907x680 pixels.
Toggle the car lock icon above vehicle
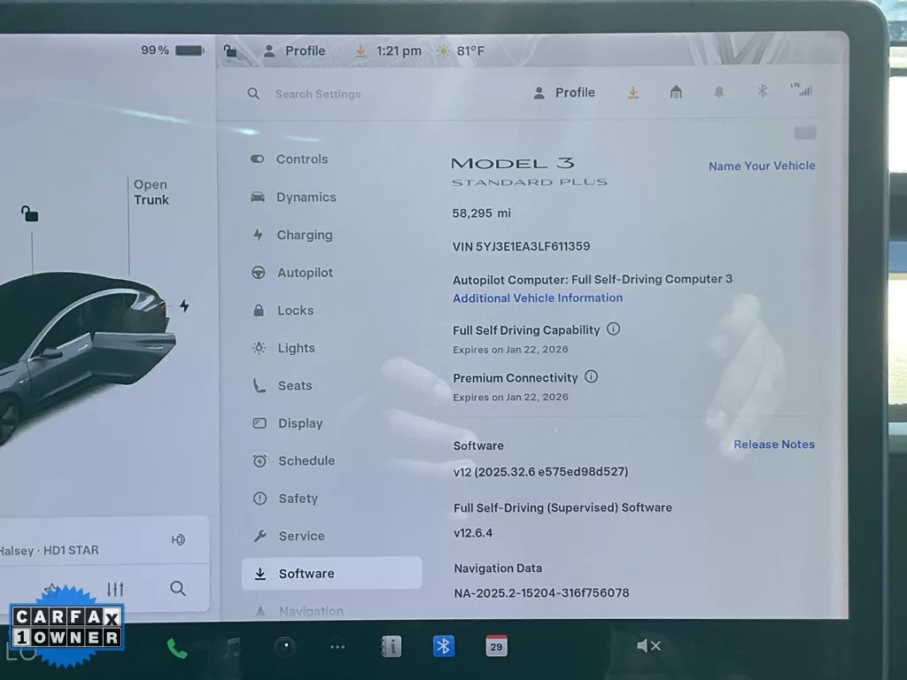click(x=30, y=214)
